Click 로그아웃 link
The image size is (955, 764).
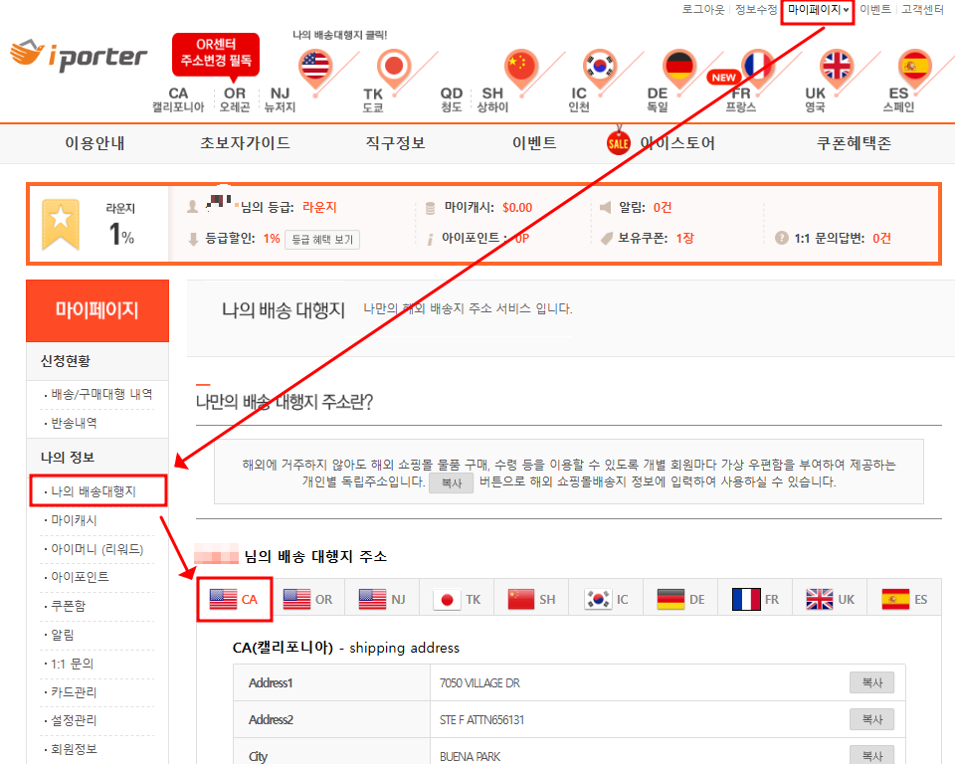[703, 10]
